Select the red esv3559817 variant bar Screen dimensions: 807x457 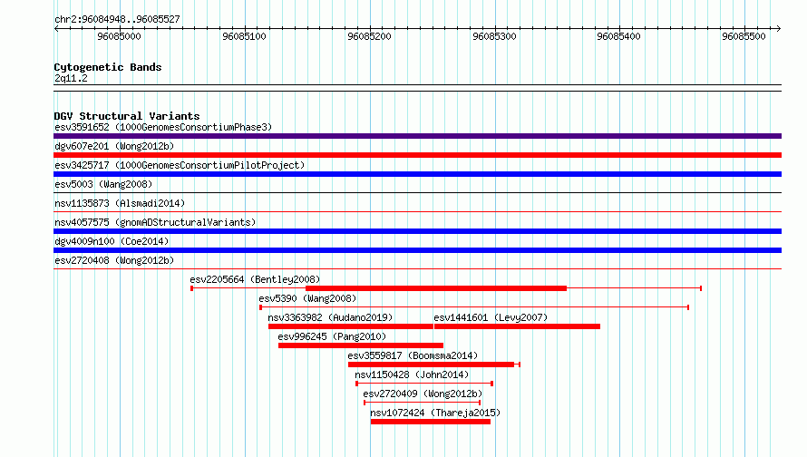pos(432,365)
